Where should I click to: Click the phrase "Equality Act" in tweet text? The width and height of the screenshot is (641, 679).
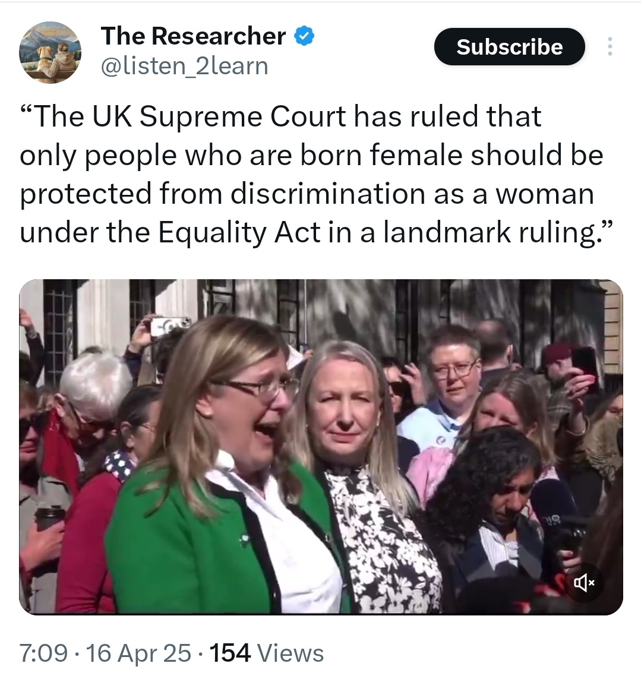pos(239,232)
